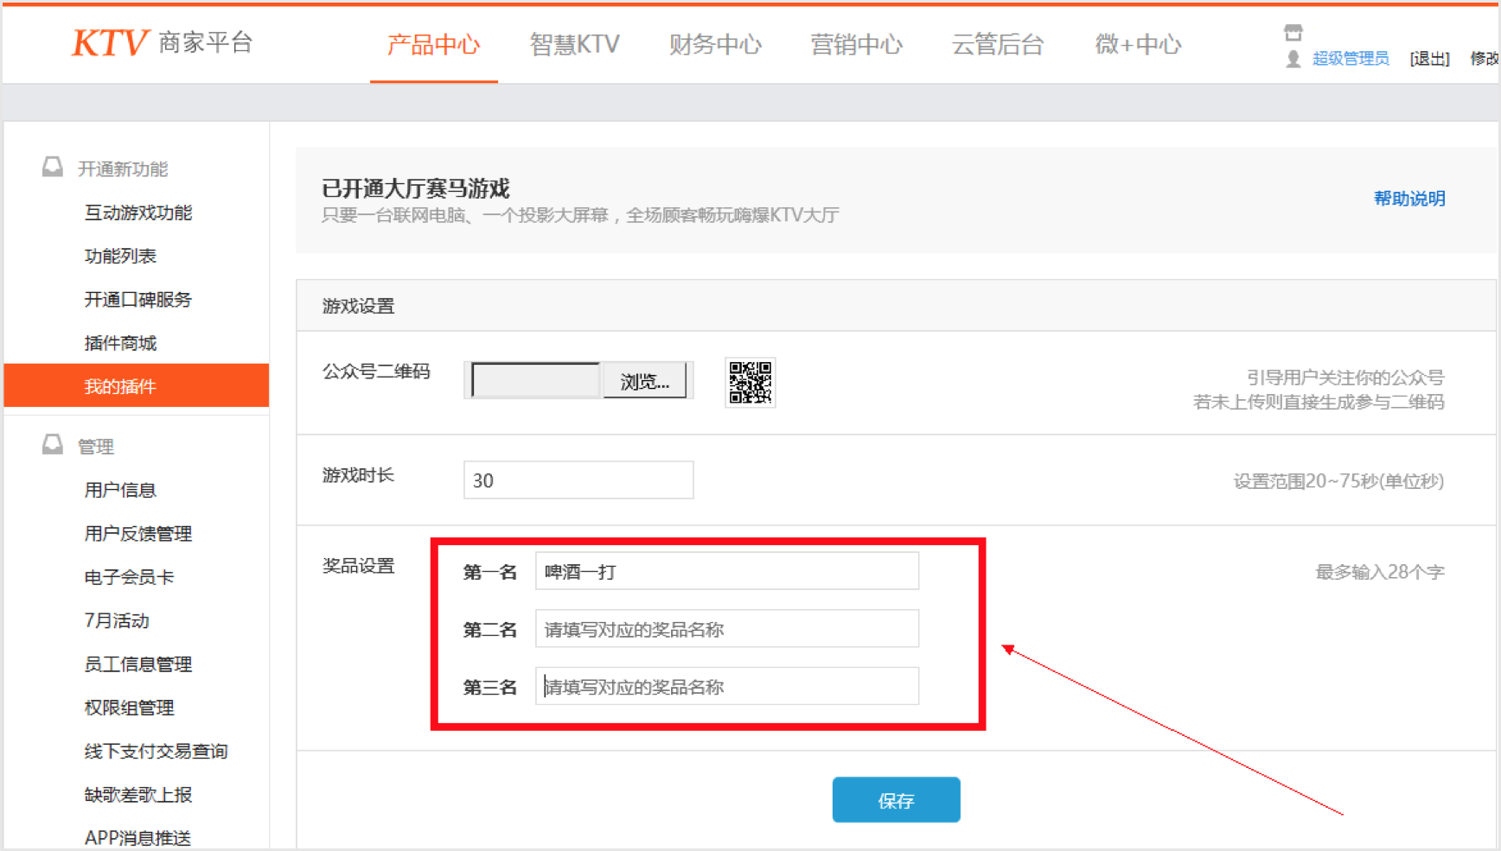Screen dimensions: 1501x851
Task: Select 我的插件 sidebar item
Action: [137, 385]
